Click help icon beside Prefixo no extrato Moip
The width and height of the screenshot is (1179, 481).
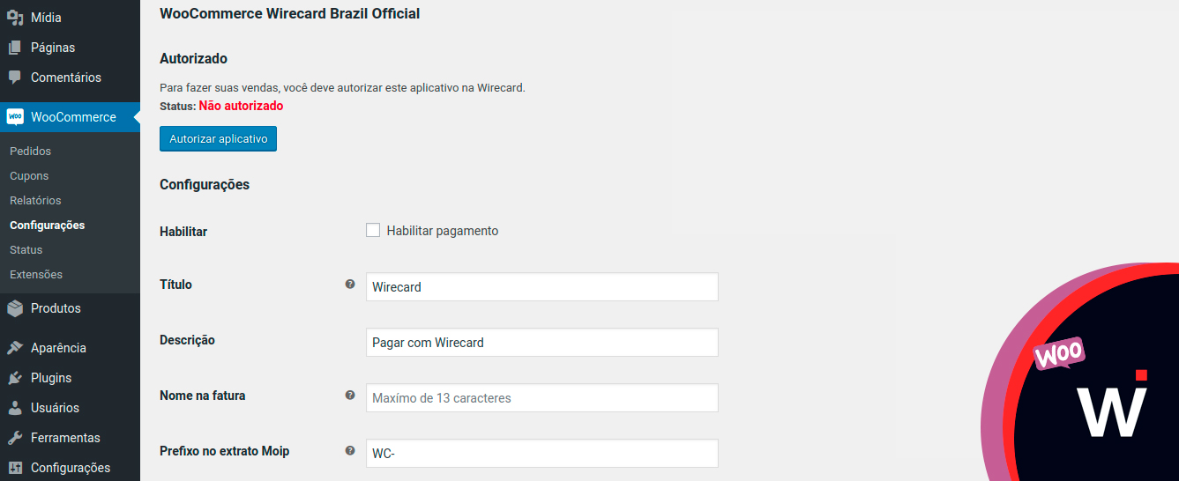click(x=350, y=451)
